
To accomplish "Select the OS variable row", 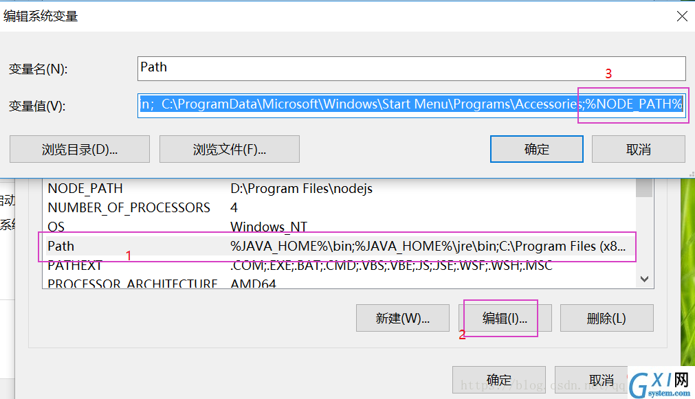I will [x=340, y=227].
